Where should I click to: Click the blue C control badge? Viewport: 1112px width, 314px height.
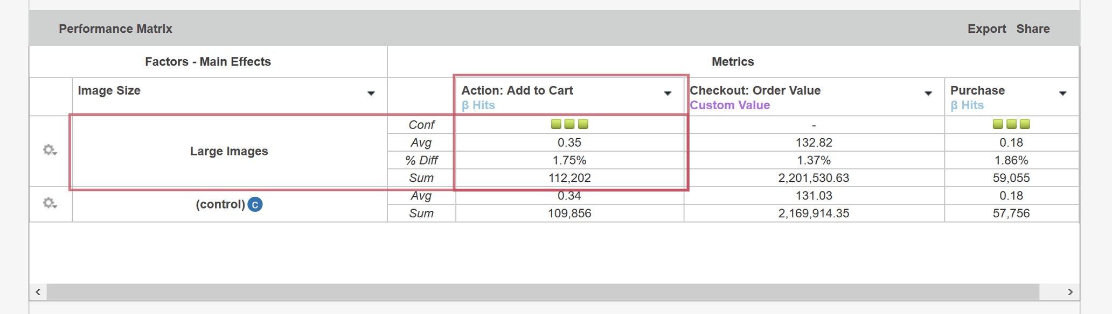tap(255, 205)
